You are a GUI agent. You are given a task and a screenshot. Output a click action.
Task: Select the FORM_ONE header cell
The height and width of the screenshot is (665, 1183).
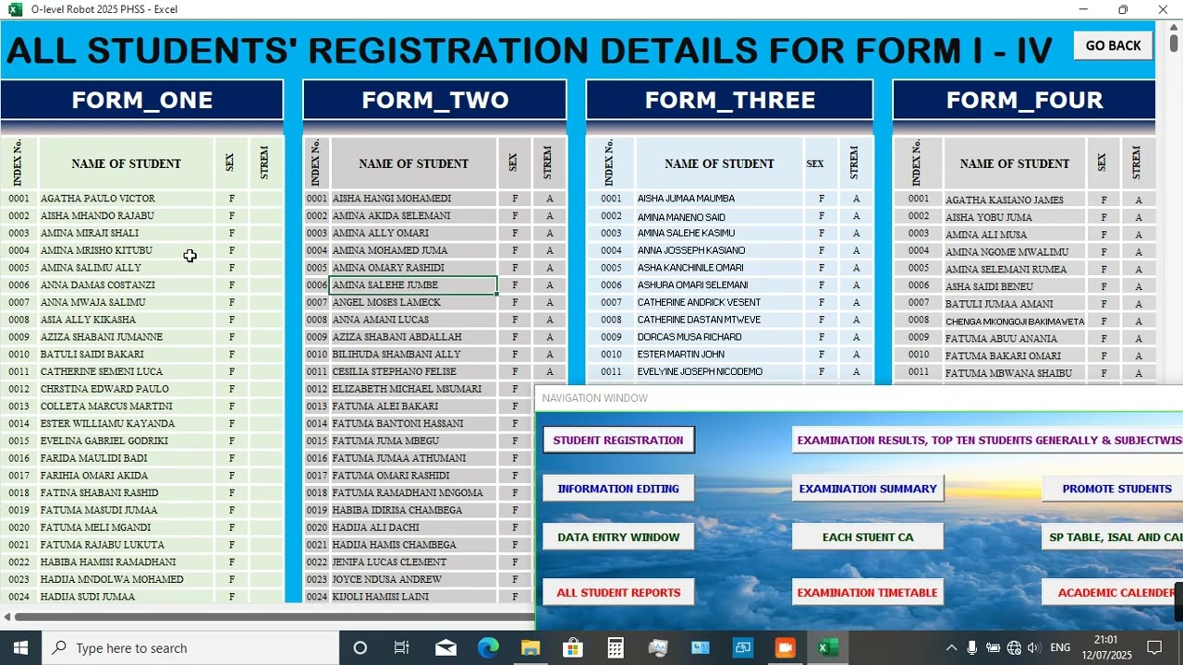pos(141,100)
